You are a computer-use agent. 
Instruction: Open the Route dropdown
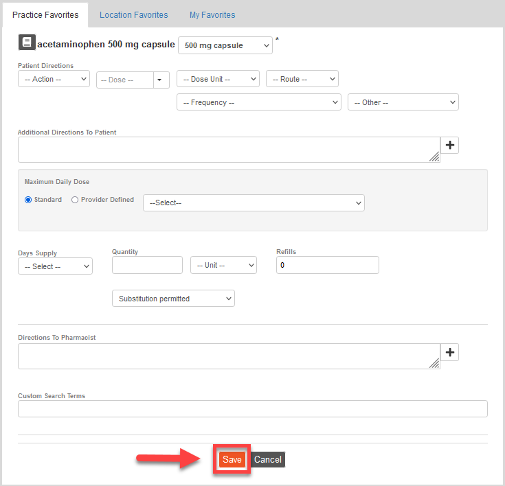coord(302,79)
